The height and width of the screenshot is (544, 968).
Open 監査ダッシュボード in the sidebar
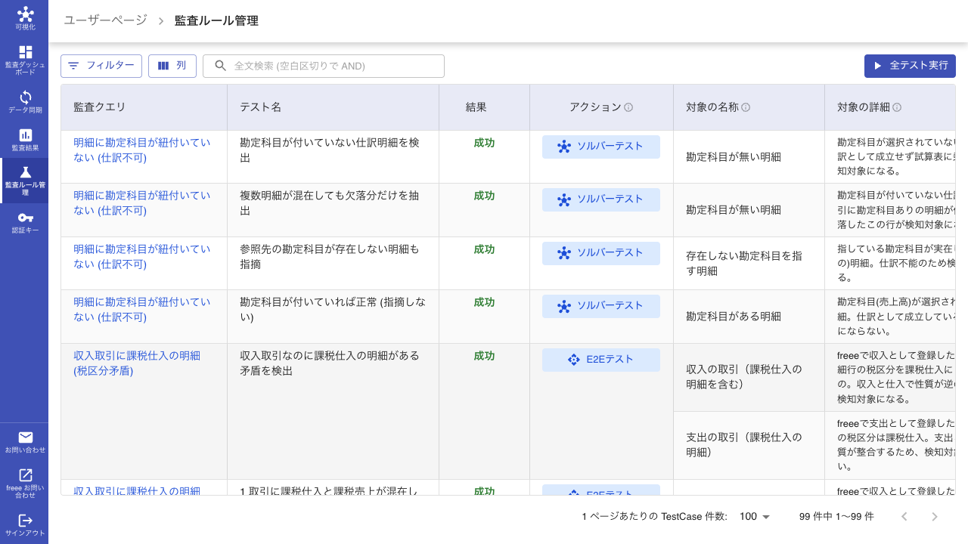coord(24,60)
